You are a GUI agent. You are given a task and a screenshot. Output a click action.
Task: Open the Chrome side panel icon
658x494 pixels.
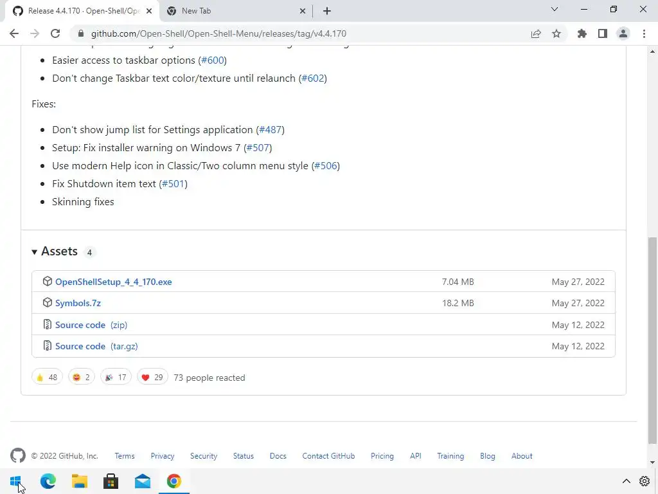click(603, 33)
